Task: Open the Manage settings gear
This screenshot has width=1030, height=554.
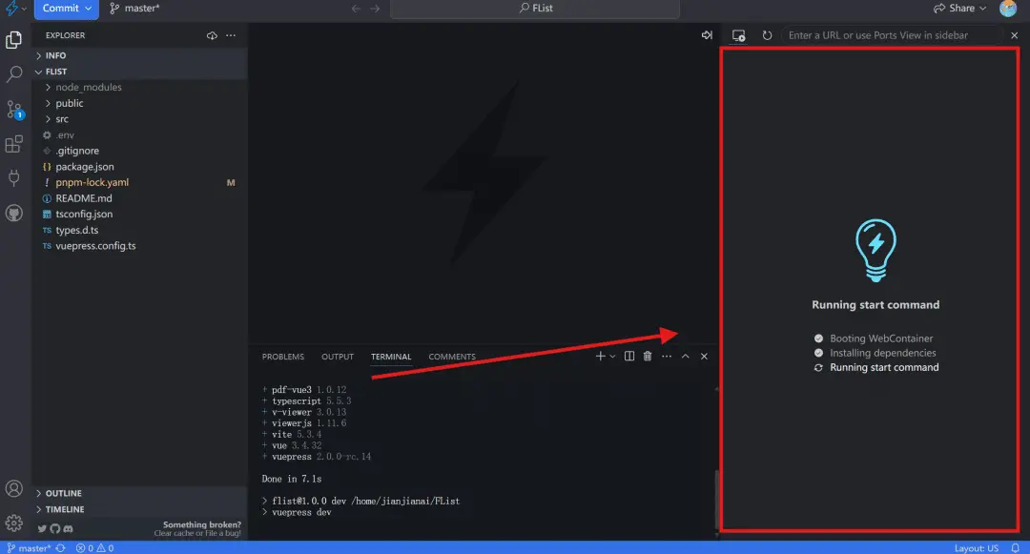Action: pyautogui.click(x=14, y=523)
